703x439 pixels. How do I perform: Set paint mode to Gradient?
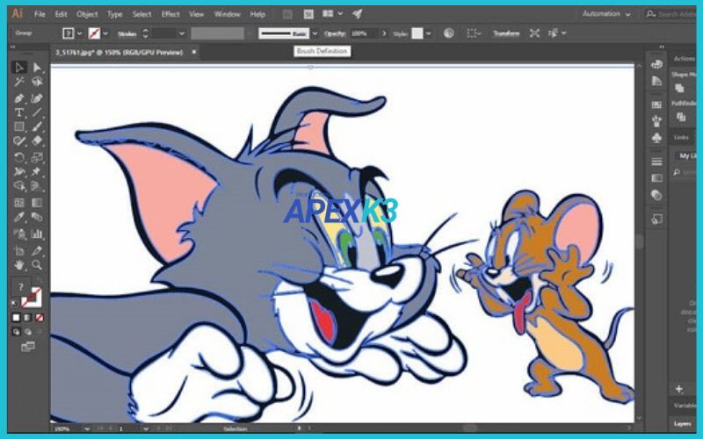(x=28, y=318)
